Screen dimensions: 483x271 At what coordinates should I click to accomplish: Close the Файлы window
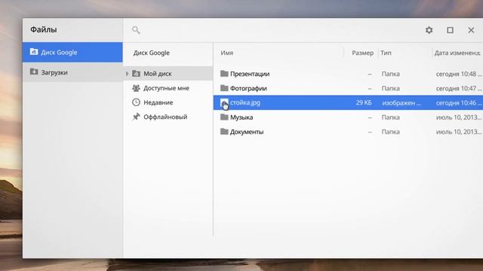click(x=471, y=30)
